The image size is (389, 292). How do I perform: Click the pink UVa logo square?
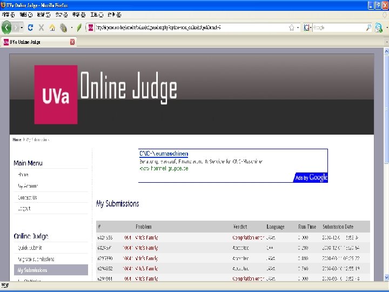pos(56,95)
